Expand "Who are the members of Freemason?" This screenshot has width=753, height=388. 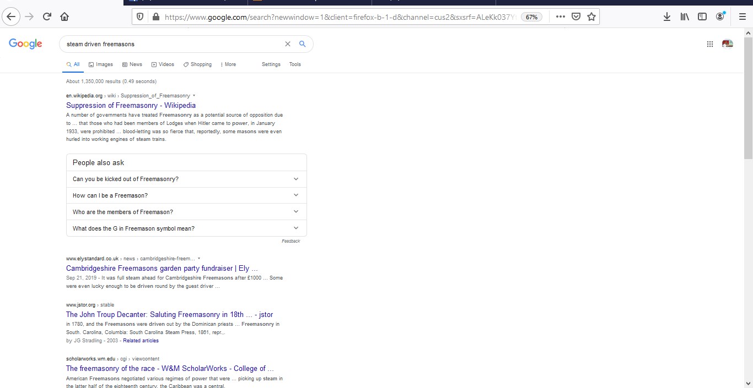coord(186,212)
